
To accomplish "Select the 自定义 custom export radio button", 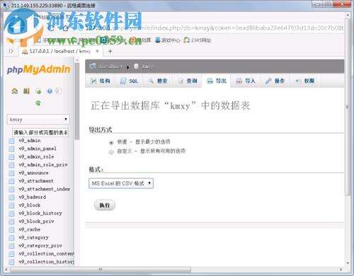I will point(111,152).
